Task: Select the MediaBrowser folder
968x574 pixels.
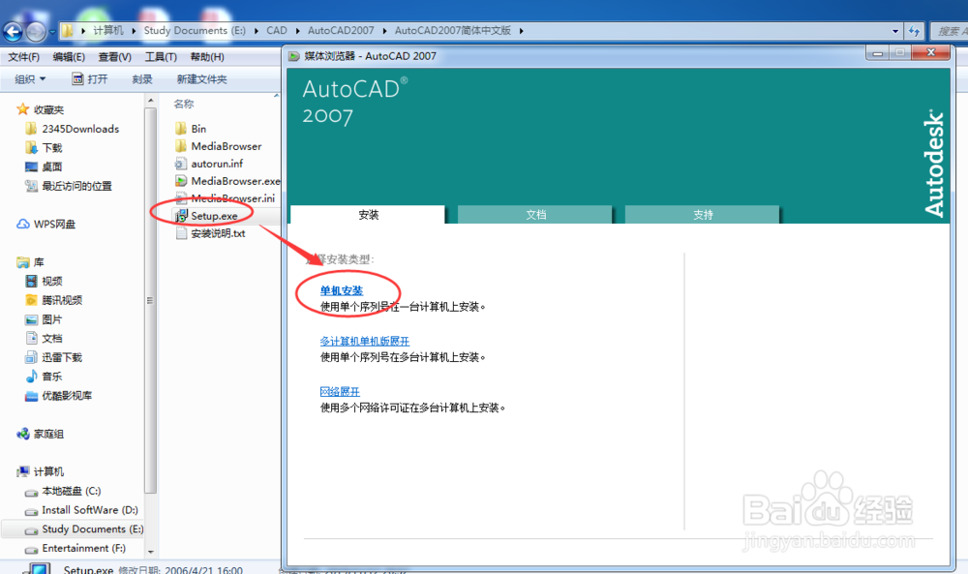Action: [x=226, y=146]
